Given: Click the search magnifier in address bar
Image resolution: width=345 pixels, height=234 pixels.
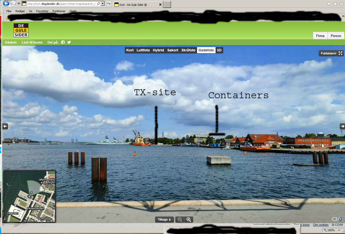Looking at the screenshot, I should pos(98,4).
